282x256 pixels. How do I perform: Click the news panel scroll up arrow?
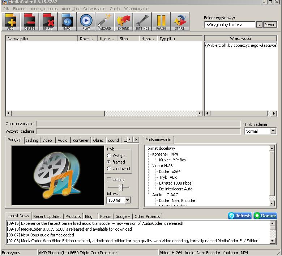(273, 223)
